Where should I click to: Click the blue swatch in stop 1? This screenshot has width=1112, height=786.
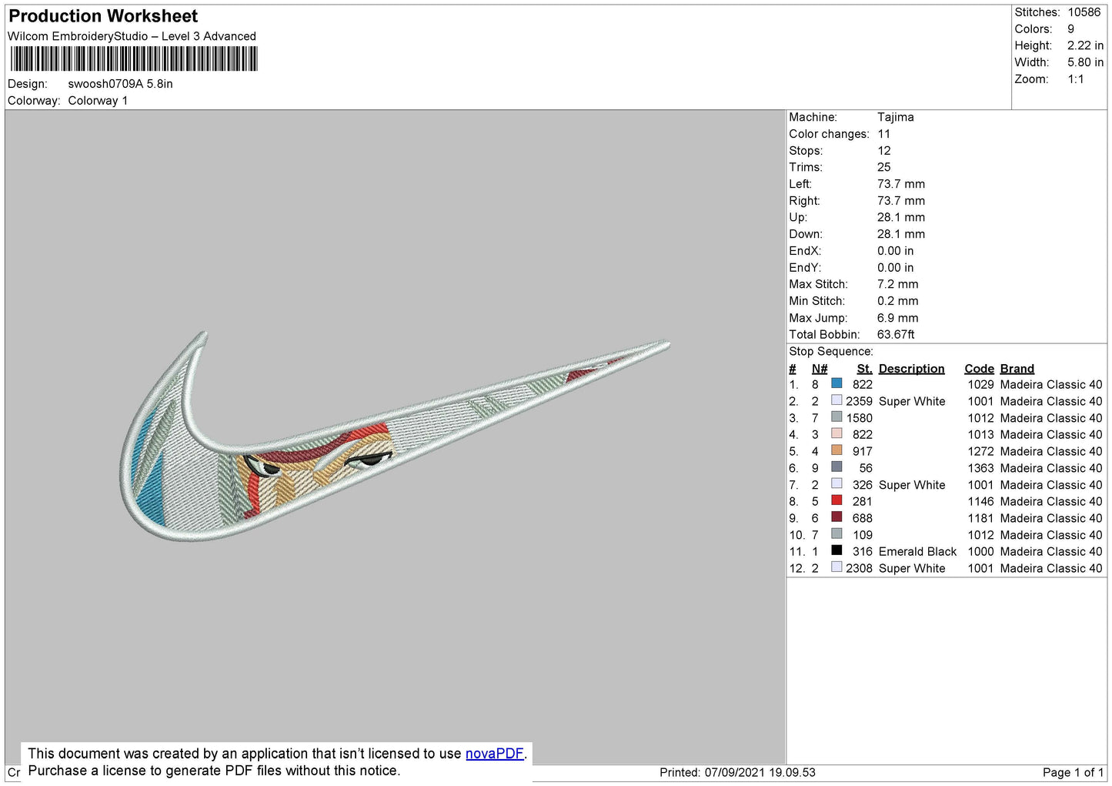point(837,383)
